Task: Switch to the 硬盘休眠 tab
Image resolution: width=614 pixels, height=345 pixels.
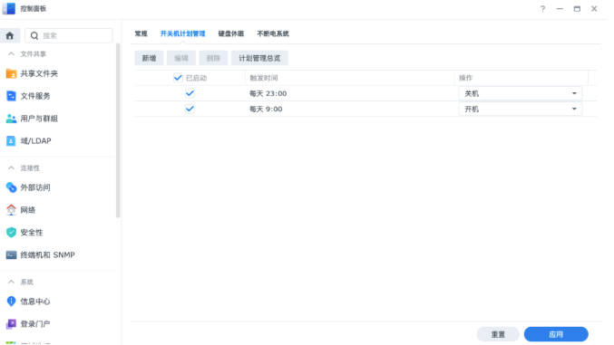Action: 231,34
